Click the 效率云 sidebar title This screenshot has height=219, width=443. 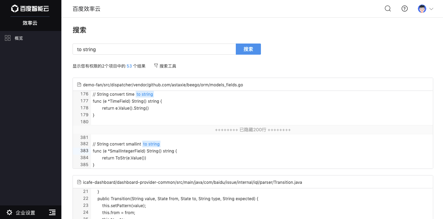pyautogui.click(x=30, y=23)
